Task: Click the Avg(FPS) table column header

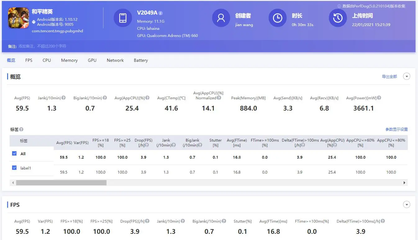Action: pyautogui.click(x=64, y=143)
